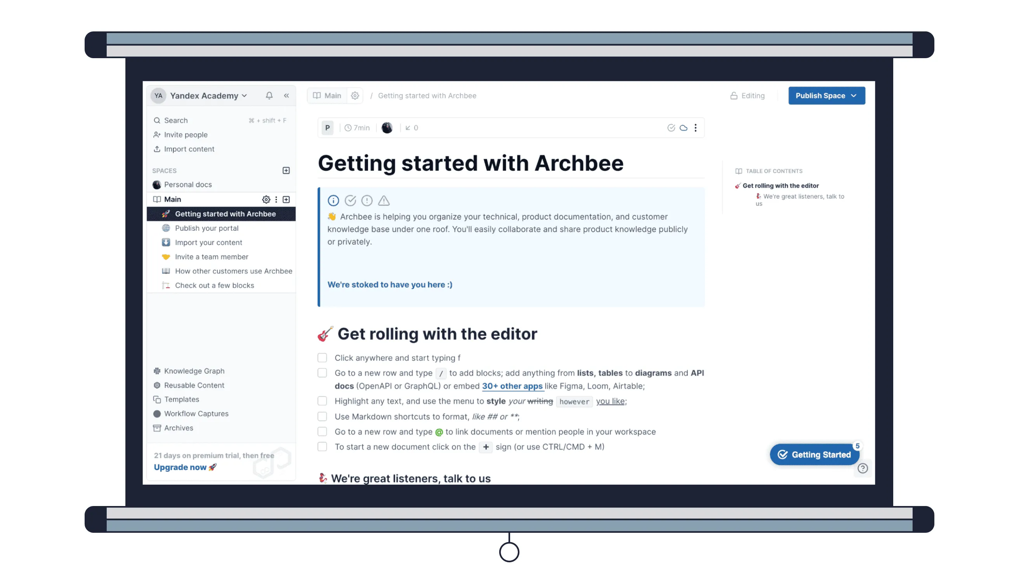Click the notification bell icon
The width and height of the screenshot is (1019, 570).
point(269,95)
